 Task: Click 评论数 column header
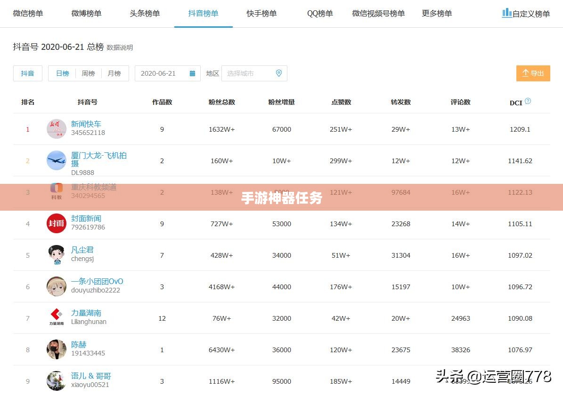tap(461, 102)
